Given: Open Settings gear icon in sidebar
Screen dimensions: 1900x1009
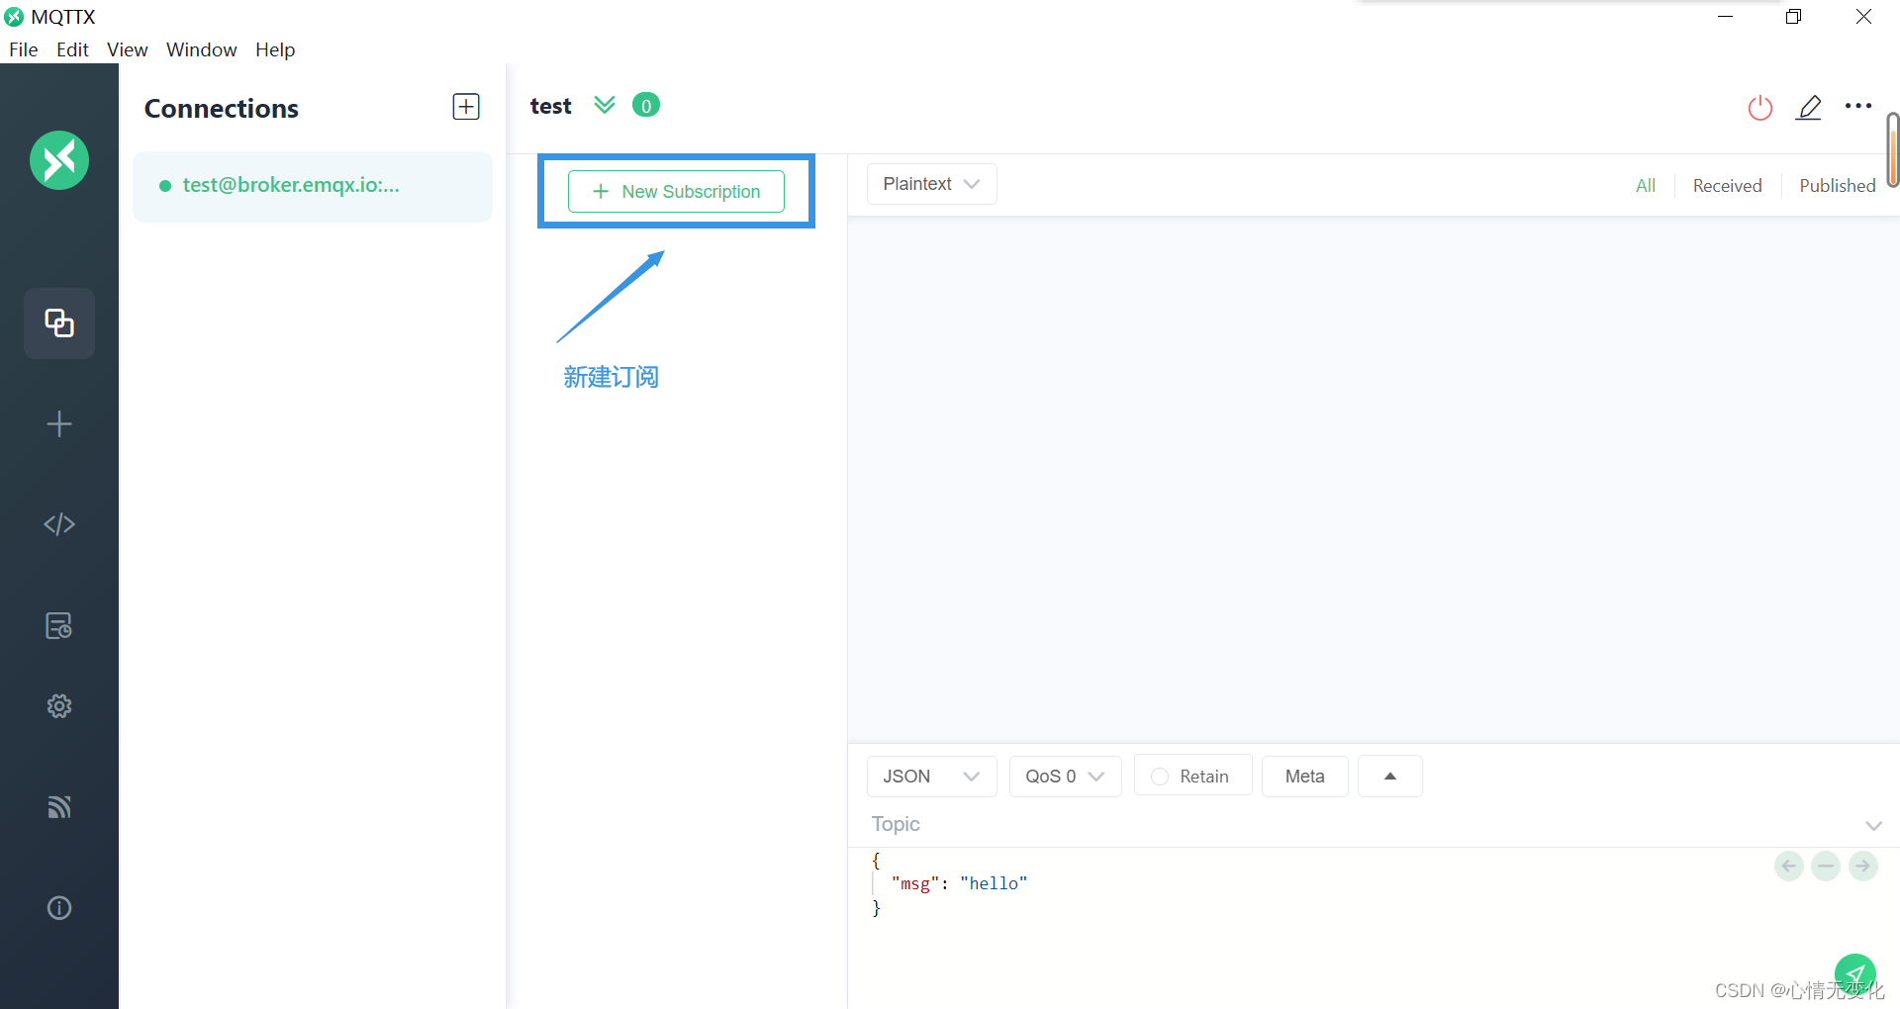Looking at the screenshot, I should click(x=59, y=706).
